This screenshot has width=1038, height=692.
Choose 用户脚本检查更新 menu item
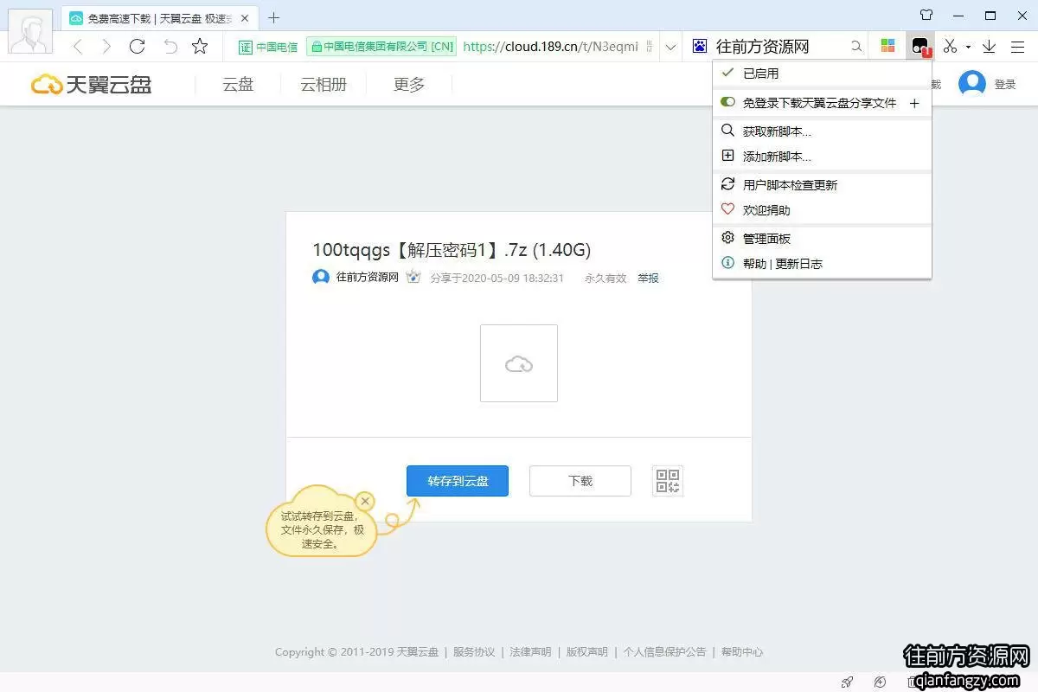pos(822,185)
